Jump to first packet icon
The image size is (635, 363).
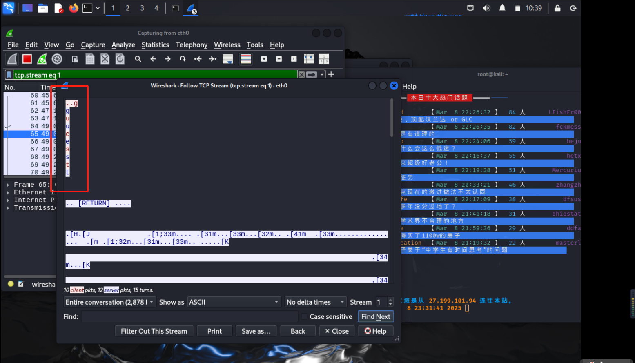(x=198, y=59)
